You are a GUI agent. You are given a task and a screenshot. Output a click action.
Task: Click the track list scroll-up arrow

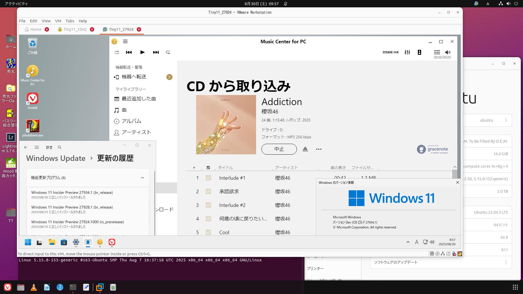coord(455,167)
